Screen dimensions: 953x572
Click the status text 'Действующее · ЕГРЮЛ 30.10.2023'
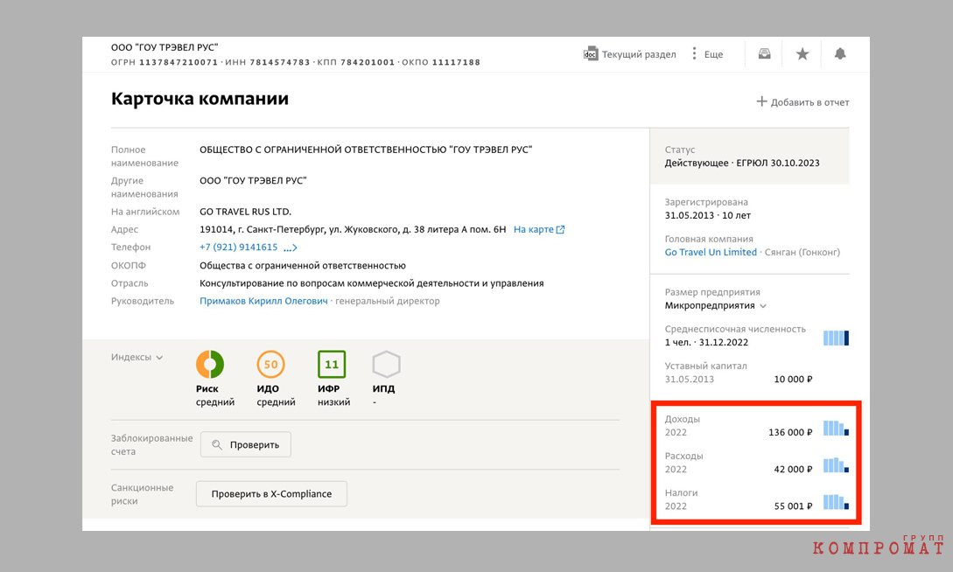coord(742,163)
